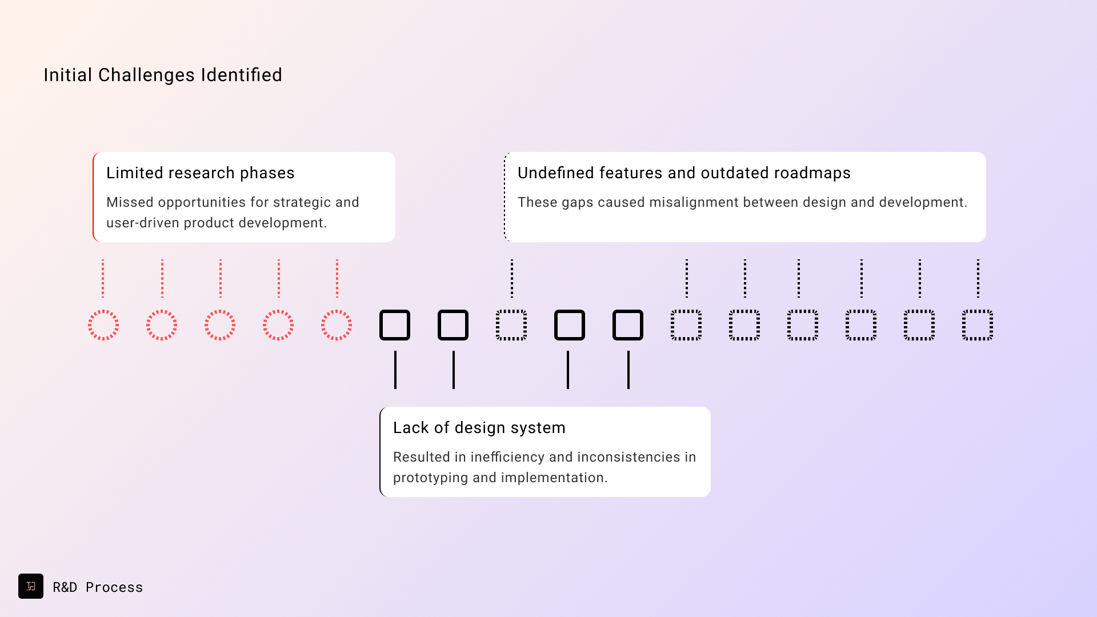
Task: Select the third red dotted circle
Action: click(220, 325)
